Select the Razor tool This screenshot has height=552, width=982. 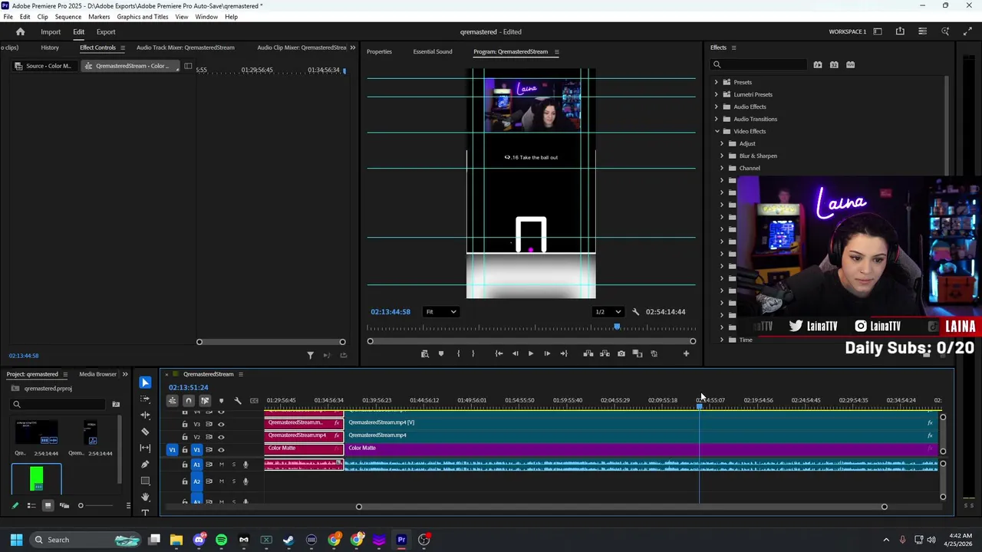(145, 432)
